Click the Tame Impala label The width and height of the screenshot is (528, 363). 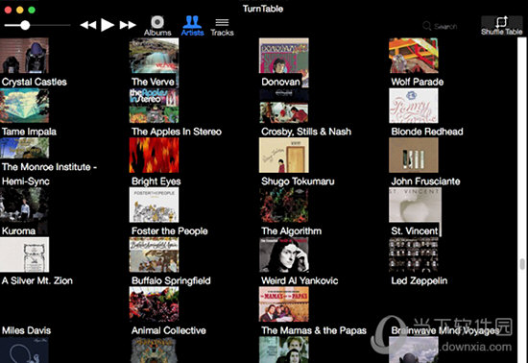pyautogui.click(x=29, y=132)
